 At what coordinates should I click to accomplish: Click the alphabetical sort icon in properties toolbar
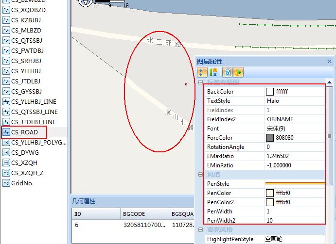[213, 72]
